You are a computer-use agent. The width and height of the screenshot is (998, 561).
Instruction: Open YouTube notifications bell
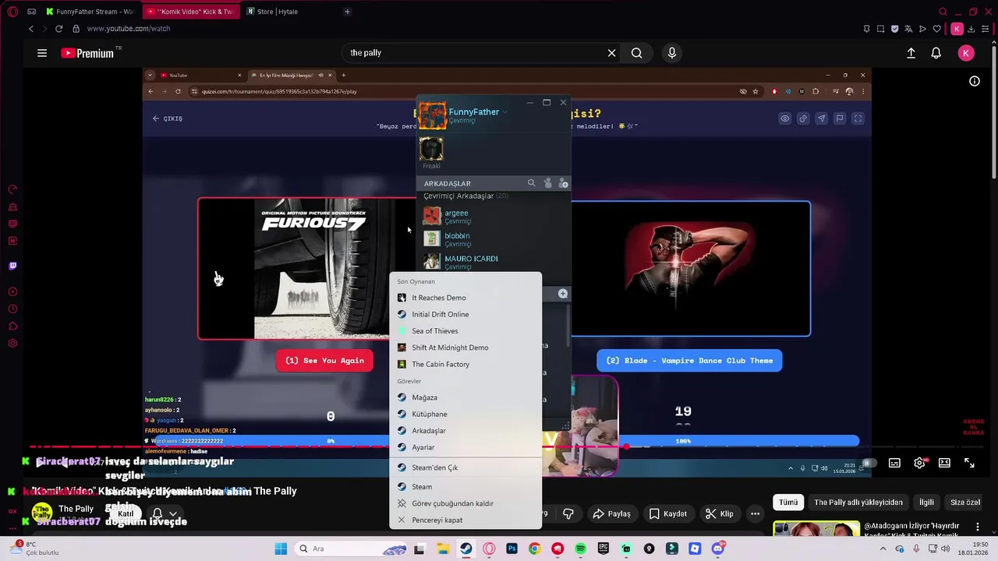click(x=936, y=53)
